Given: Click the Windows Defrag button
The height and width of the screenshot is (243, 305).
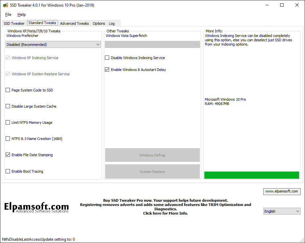Looking at the screenshot, I should [x=152, y=155].
